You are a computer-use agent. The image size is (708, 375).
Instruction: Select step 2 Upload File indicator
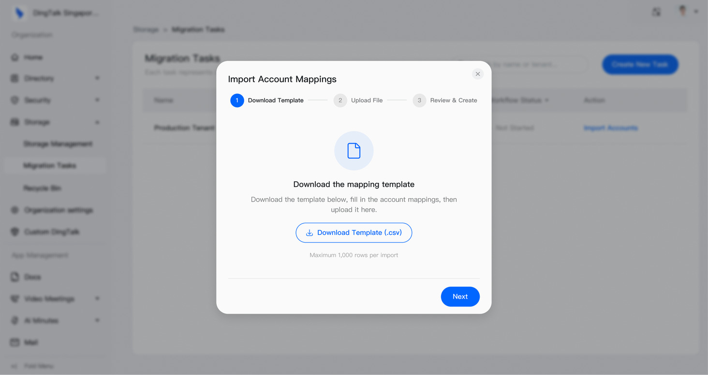point(358,101)
